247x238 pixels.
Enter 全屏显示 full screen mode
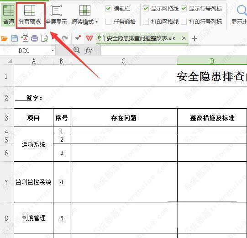coord(56,15)
